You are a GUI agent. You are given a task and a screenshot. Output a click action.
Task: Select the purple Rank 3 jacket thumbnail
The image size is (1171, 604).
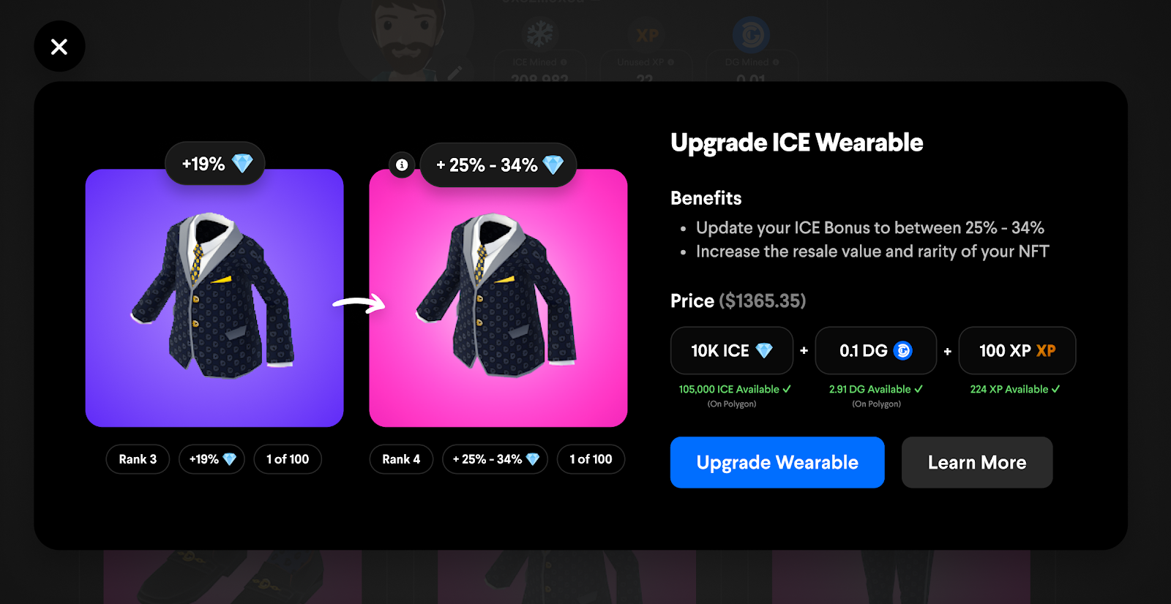214,298
